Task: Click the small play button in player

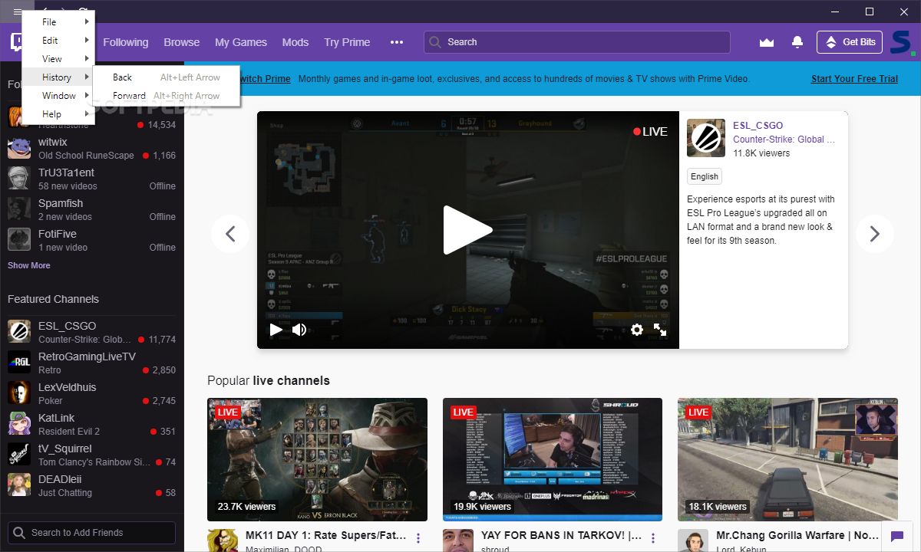Action: [x=276, y=330]
